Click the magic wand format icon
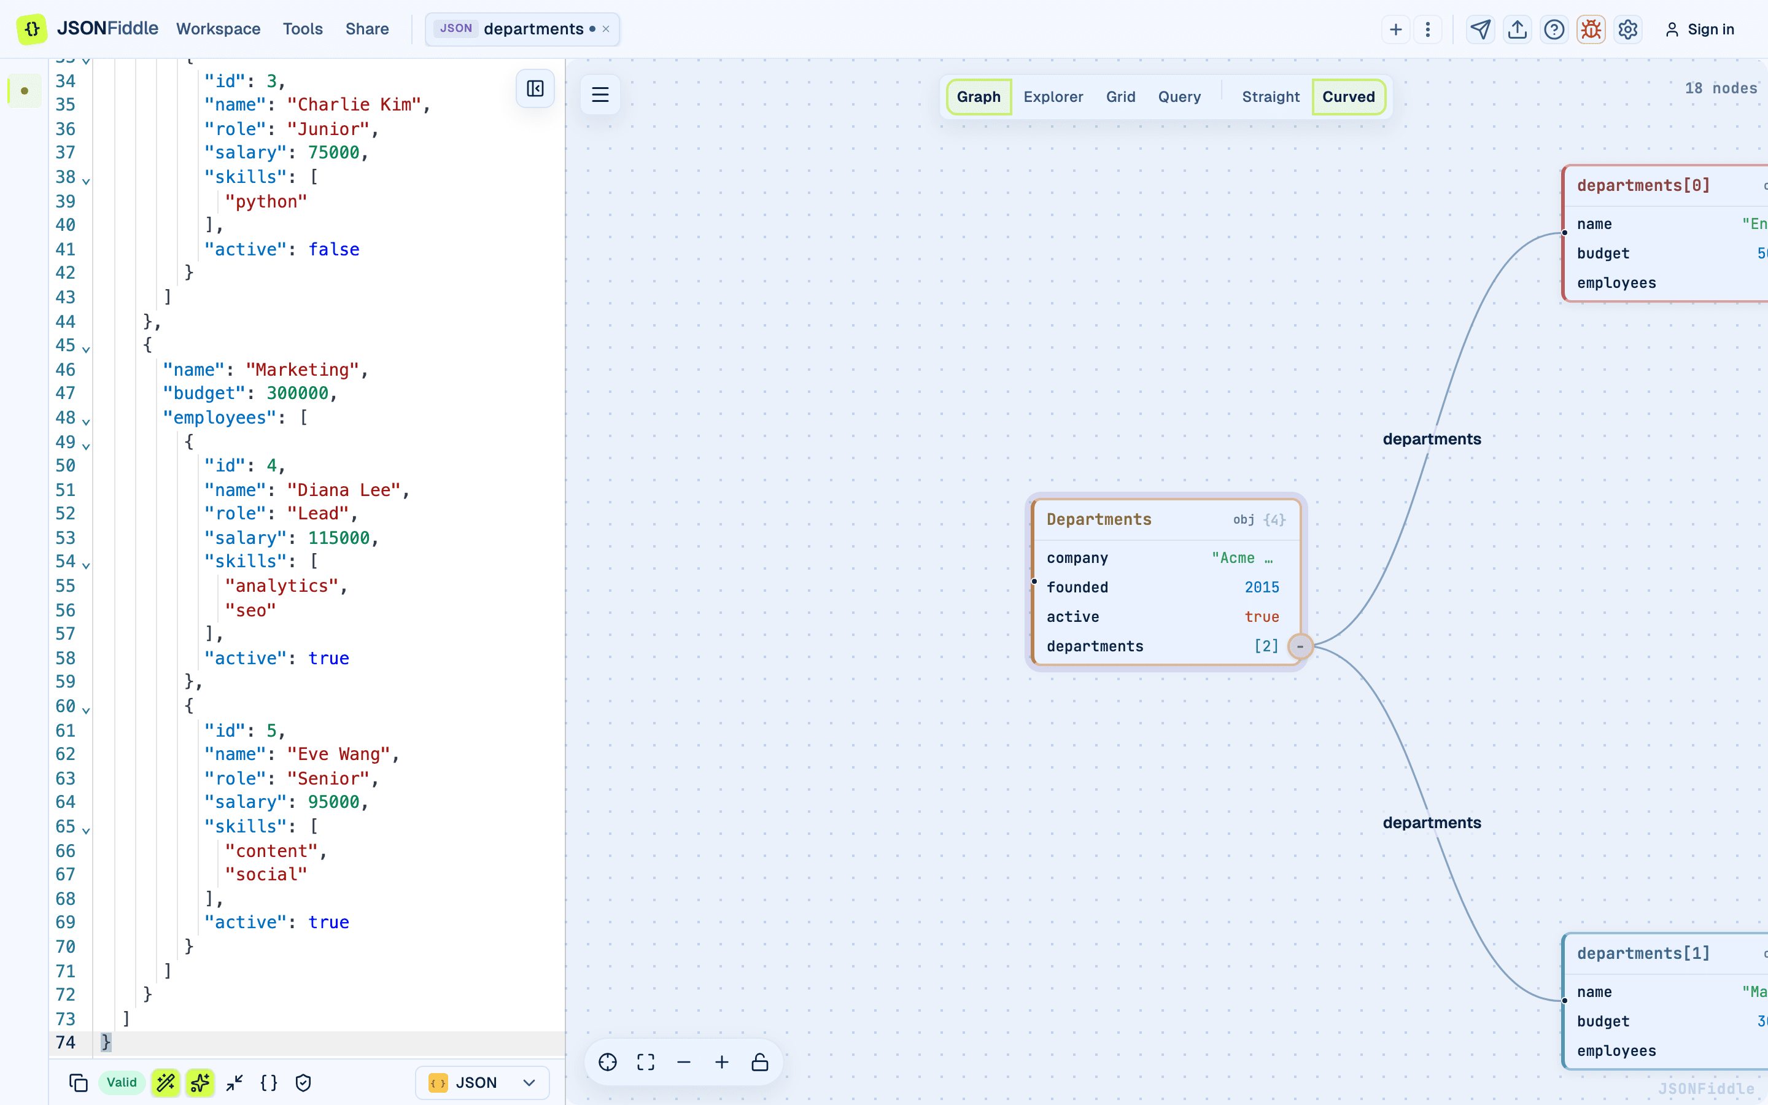Screen dimensions: 1768x1105 tap(166, 1083)
